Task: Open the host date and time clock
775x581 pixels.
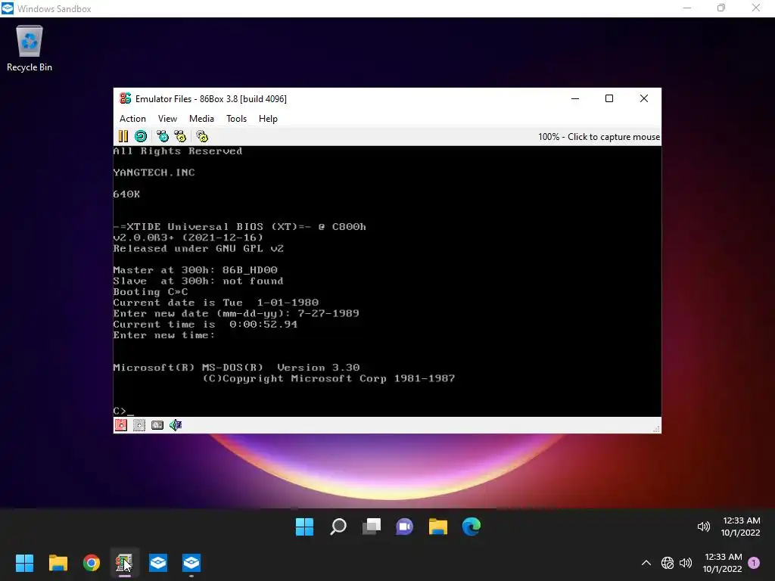Action: (723, 563)
